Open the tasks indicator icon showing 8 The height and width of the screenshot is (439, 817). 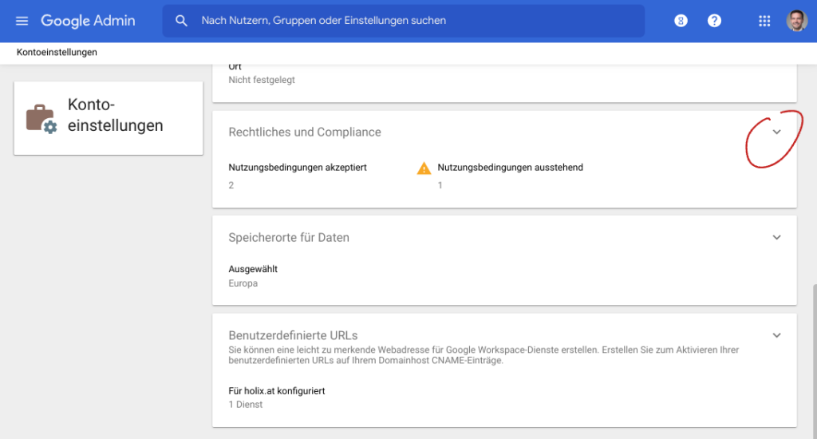[x=681, y=21]
